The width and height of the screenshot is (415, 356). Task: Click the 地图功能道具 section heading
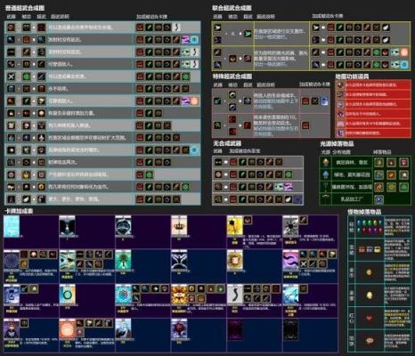click(x=352, y=77)
